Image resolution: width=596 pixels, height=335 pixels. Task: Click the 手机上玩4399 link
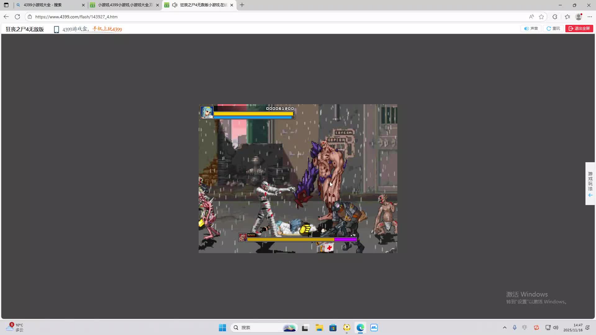pyautogui.click(x=107, y=29)
